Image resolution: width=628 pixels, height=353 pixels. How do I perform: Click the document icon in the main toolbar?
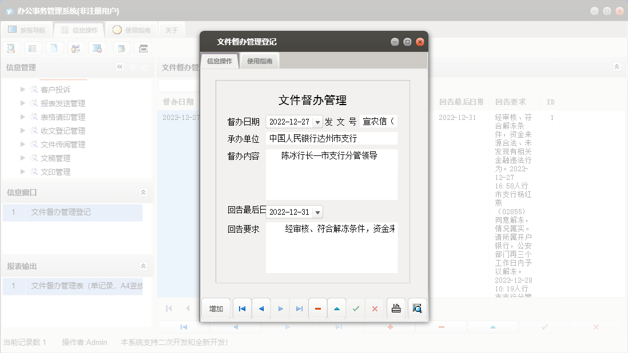coord(54,48)
